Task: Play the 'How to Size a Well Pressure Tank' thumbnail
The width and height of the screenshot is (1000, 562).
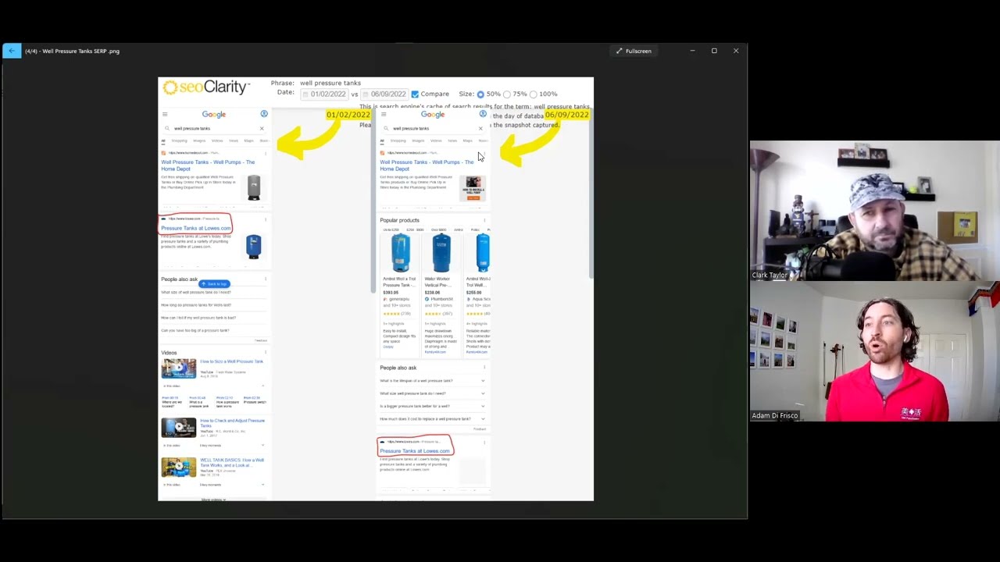Action: pos(179,368)
